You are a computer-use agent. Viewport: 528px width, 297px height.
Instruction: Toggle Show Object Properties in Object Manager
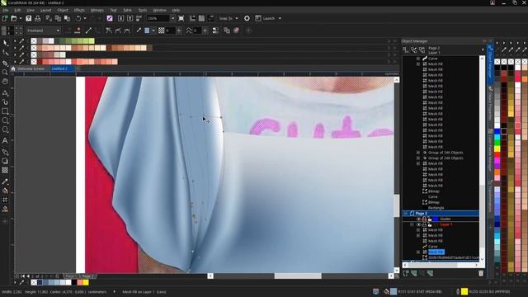(x=406, y=50)
